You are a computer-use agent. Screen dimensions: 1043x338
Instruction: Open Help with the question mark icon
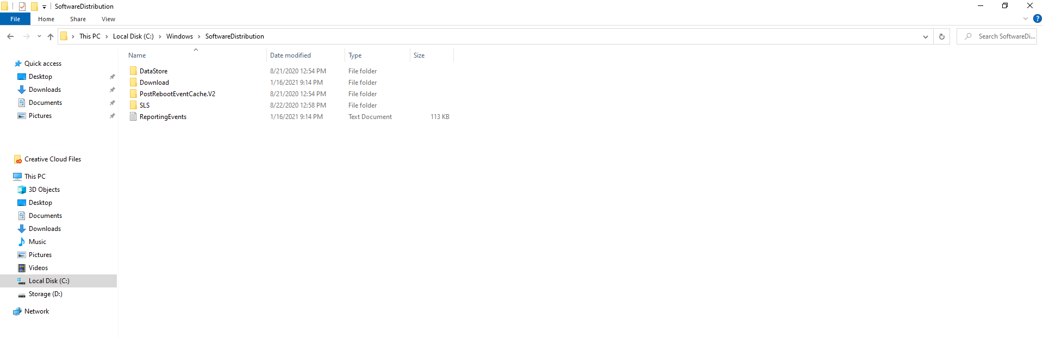(1037, 19)
